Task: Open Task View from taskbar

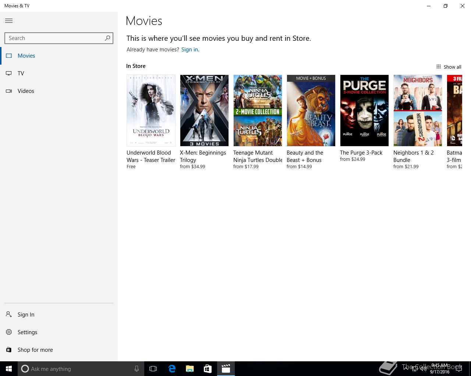Action: (x=153, y=369)
